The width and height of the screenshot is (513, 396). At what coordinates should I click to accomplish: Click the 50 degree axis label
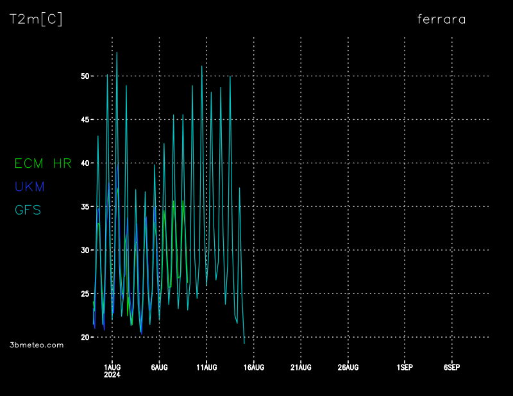point(85,76)
